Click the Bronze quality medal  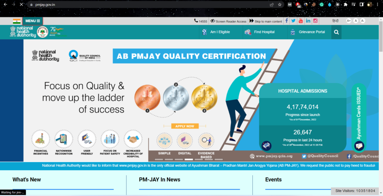point(147,98)
